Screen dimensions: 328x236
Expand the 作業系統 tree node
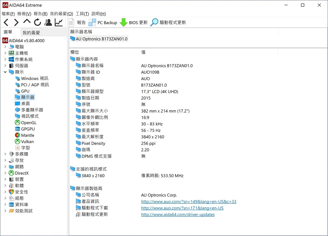point(5,59)
